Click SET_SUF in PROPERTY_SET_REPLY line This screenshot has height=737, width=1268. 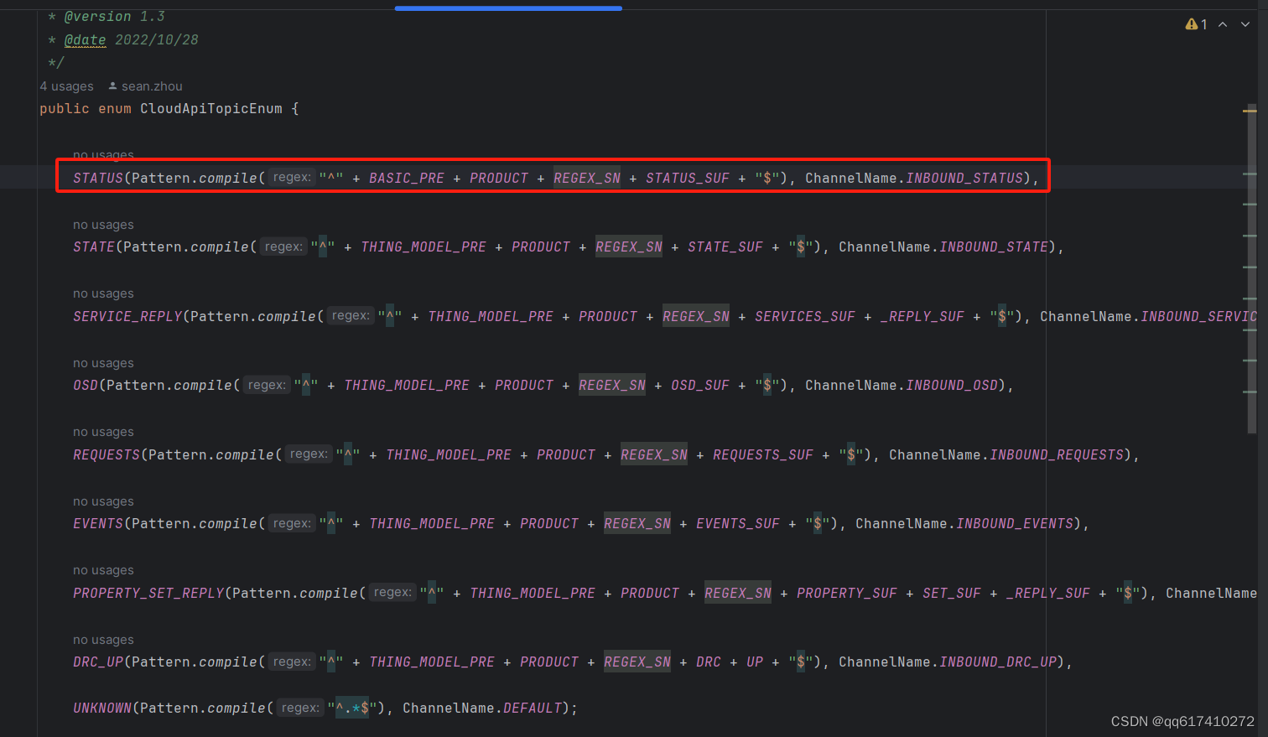point(952,593)
